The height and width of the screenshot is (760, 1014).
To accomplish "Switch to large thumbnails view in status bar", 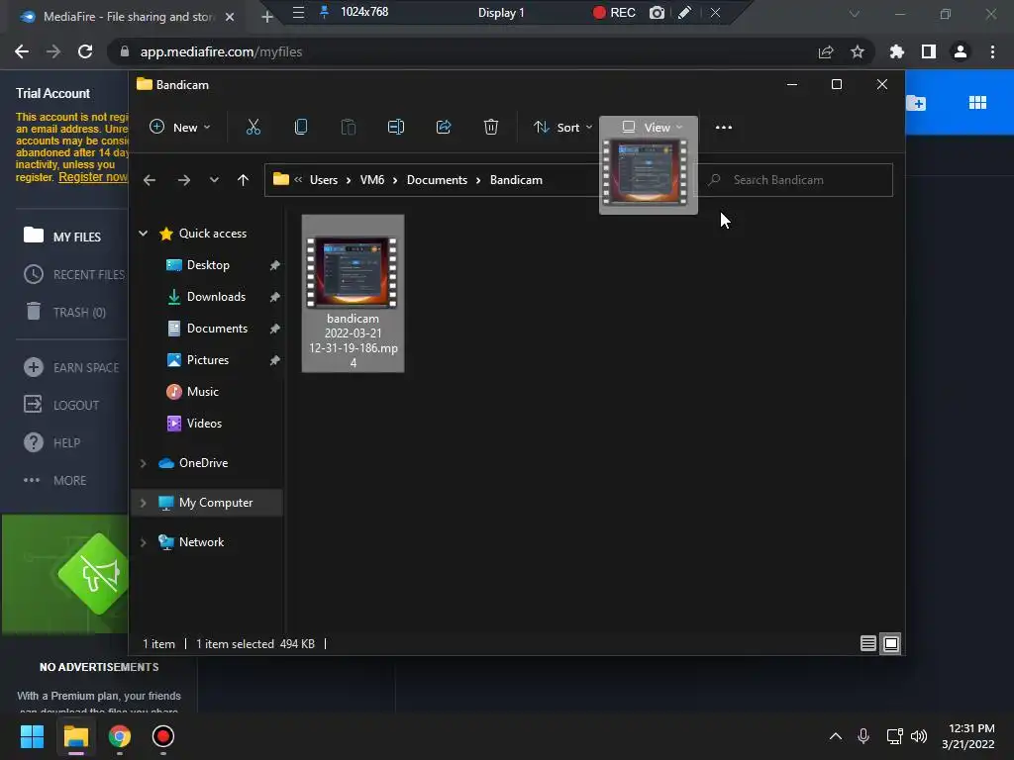I will click(x=890, y=643).
